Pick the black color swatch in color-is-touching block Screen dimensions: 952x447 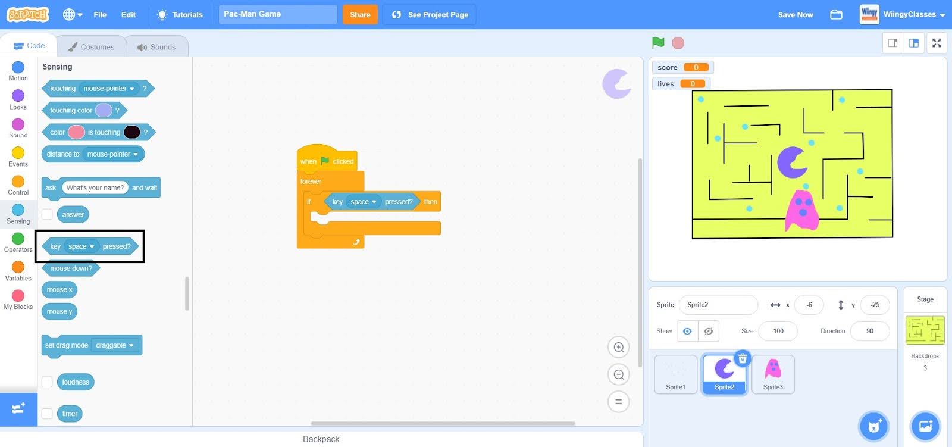[x=131, y=132]
